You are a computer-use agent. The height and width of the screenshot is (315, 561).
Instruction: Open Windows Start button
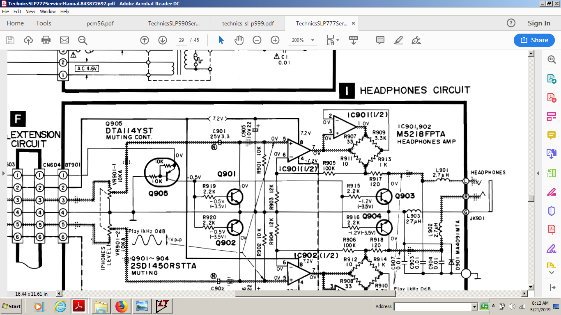(11, 306)
